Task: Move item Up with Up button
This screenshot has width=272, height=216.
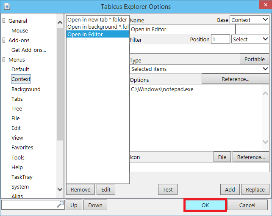Action: (74, 205)
